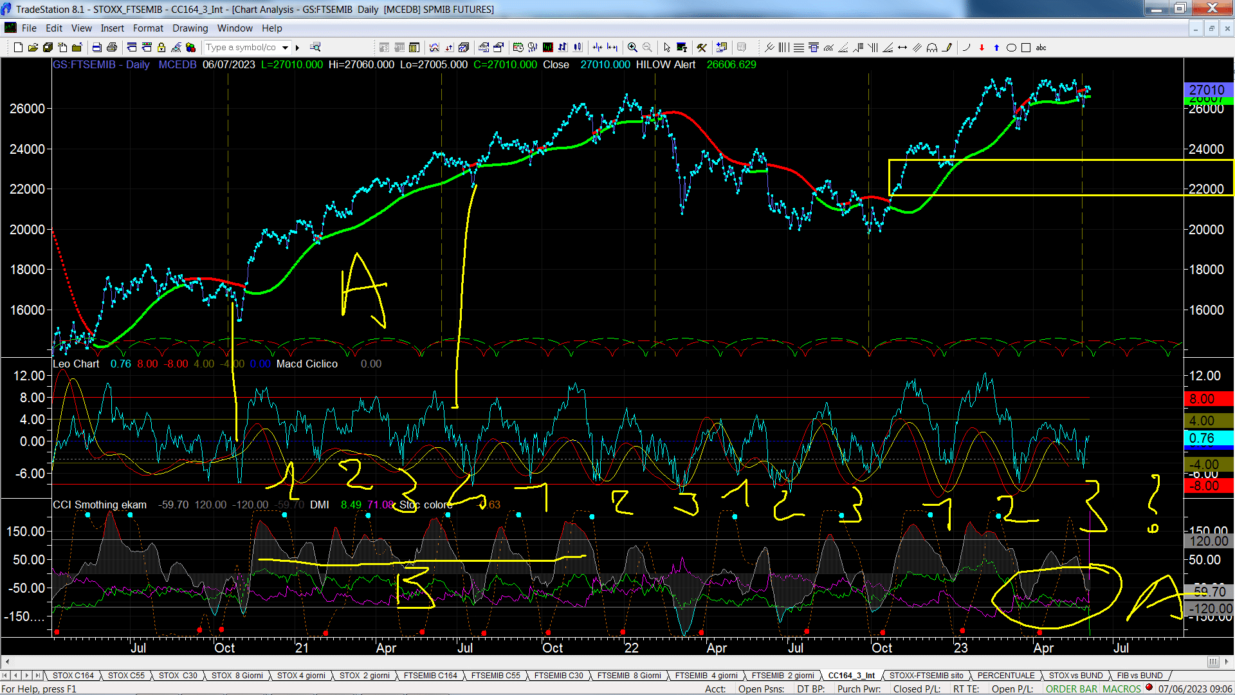The width and height of the screenshot is (1235, 695).
Task: Select the abc text tool
Action: [x=1041, y=48]
